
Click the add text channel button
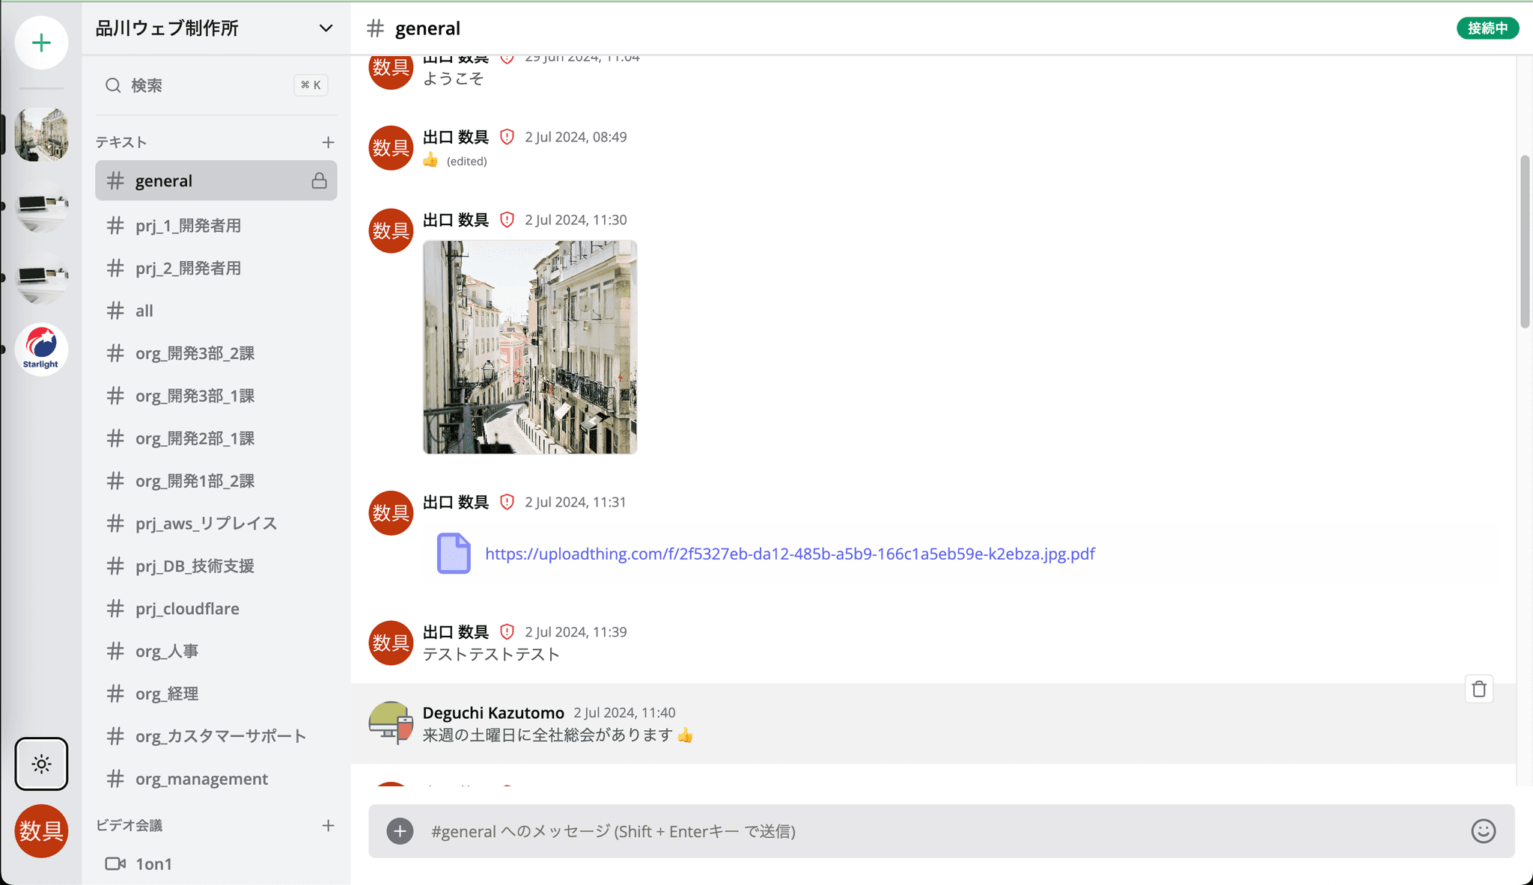click(328, 142)
